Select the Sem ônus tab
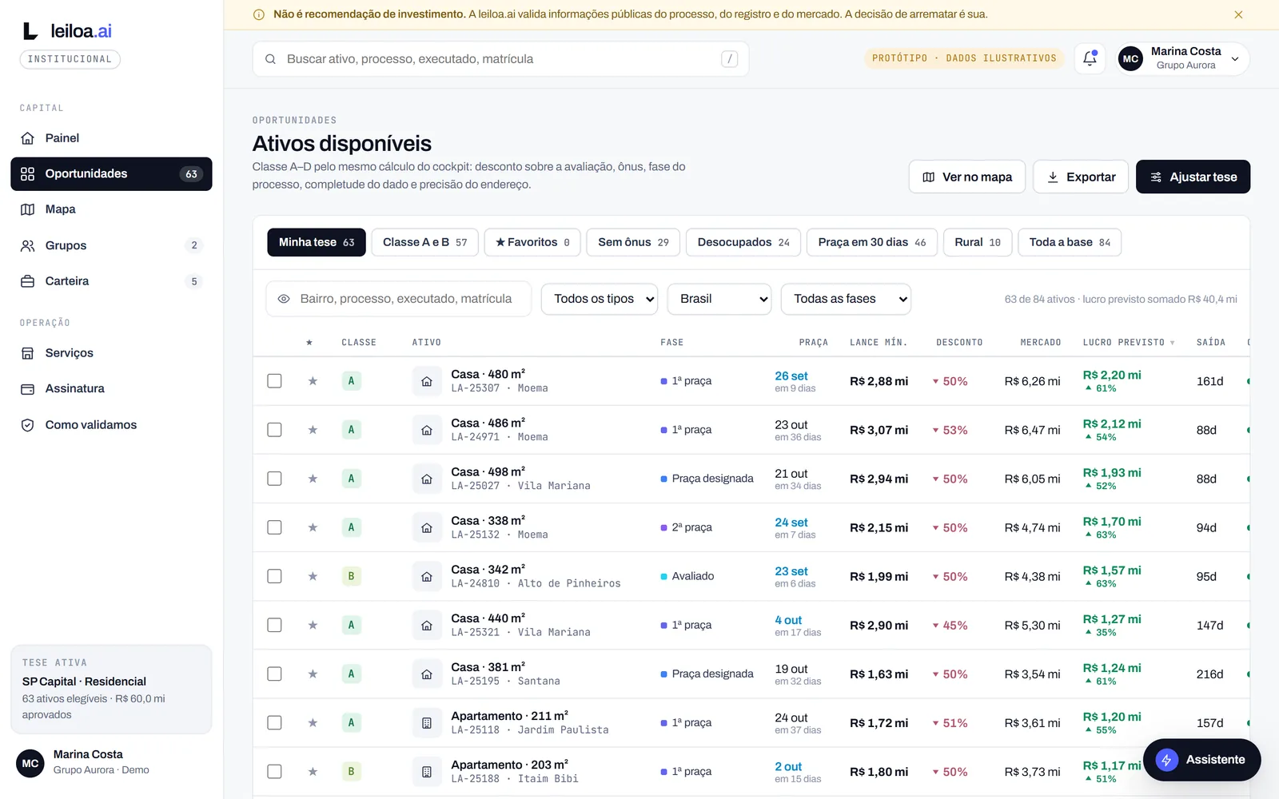Image resolution: width=1279 pixels, height=799 pixels. click(633, 242)
